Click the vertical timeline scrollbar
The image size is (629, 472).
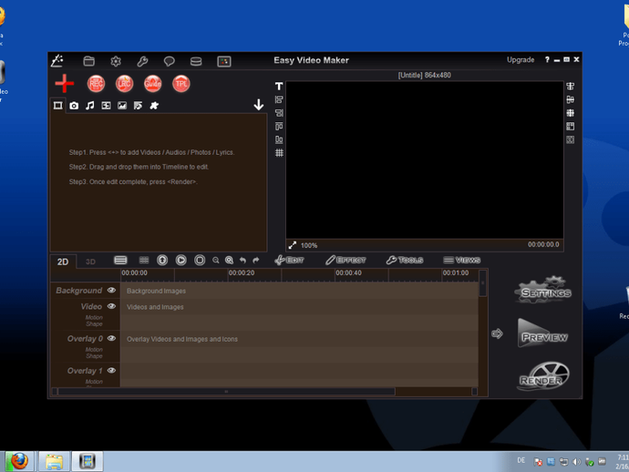483,283
